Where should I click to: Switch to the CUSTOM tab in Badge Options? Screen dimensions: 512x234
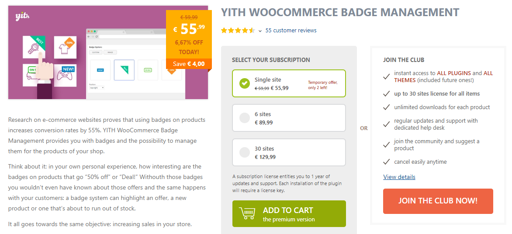(x=96, y=52)
